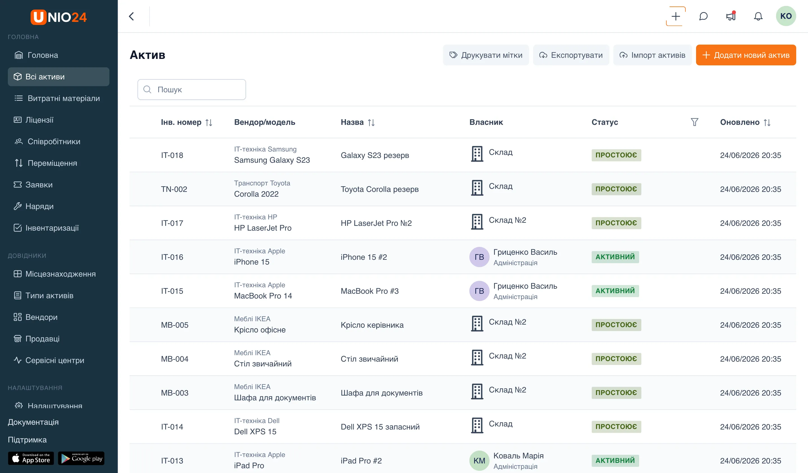Open the quick add plus icon
The width and height of the screenshot is (808, 473).
(676, 16)
